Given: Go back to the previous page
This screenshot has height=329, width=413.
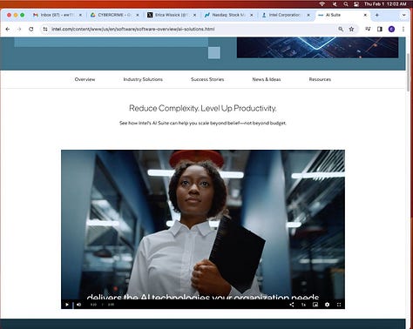Looking at the screenshot, I should coord(8,29).
